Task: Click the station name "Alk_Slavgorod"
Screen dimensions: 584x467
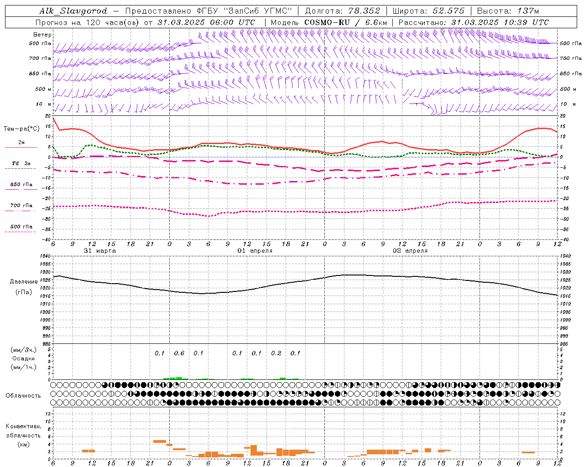Action: point(73,11)
